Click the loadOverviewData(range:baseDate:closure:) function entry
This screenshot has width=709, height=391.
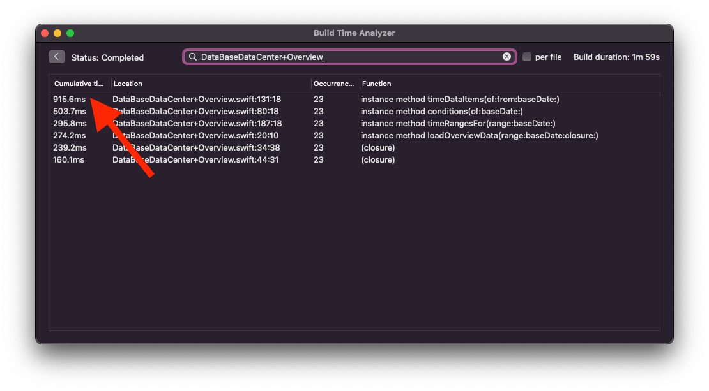479,136
